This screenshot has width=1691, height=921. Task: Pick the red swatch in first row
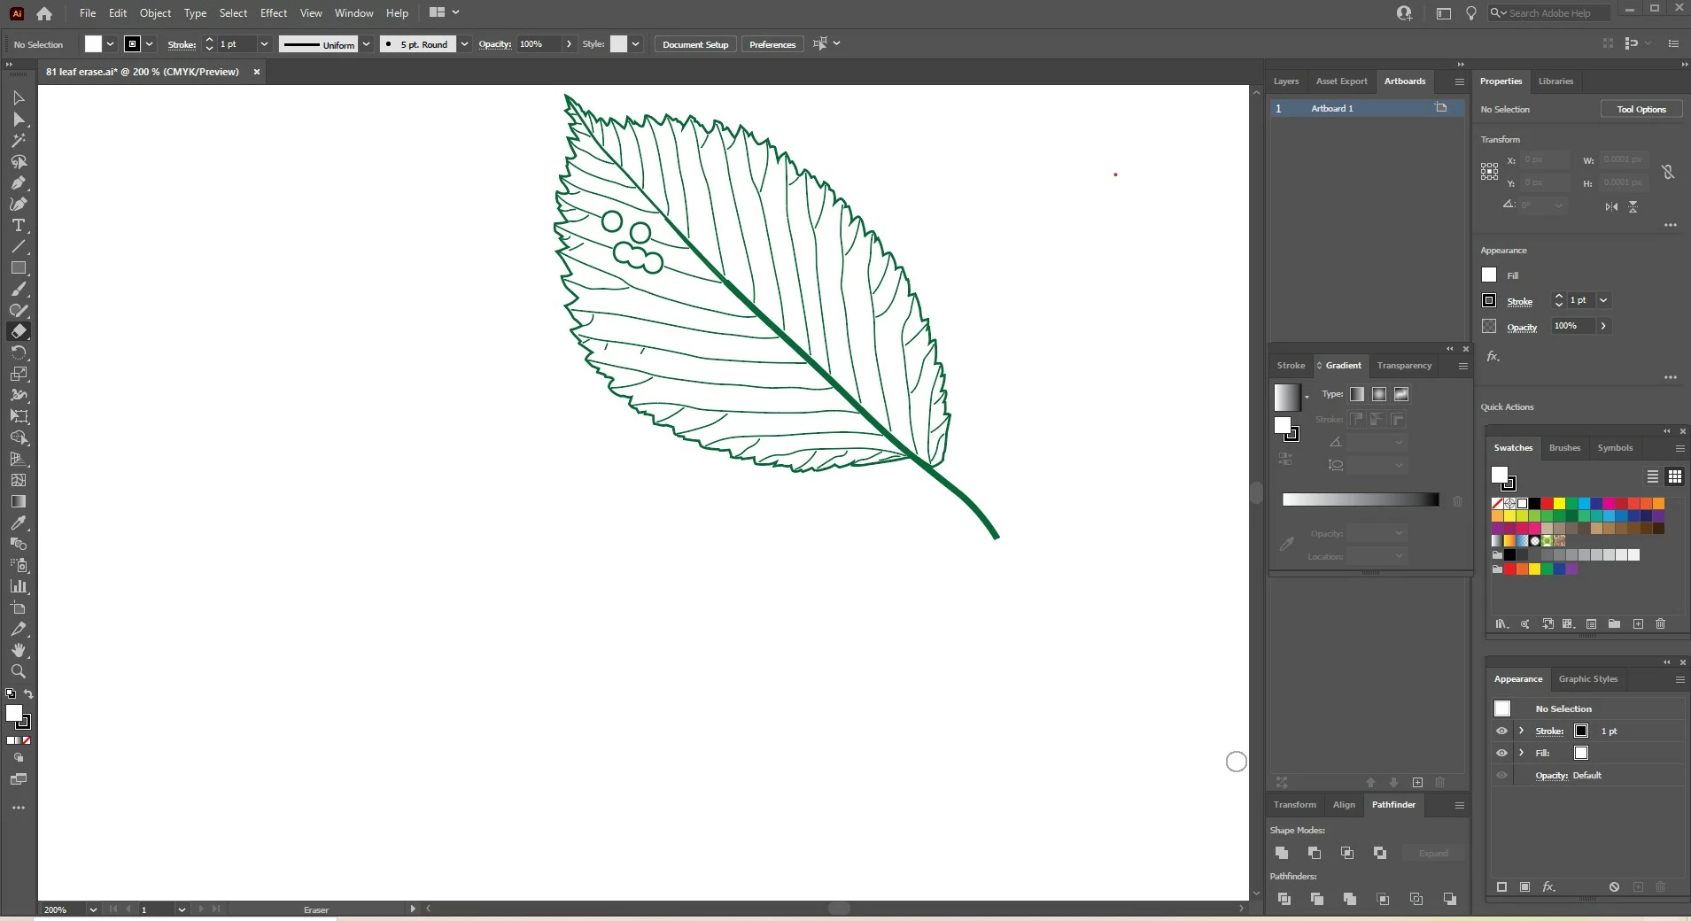[1547, 503]
